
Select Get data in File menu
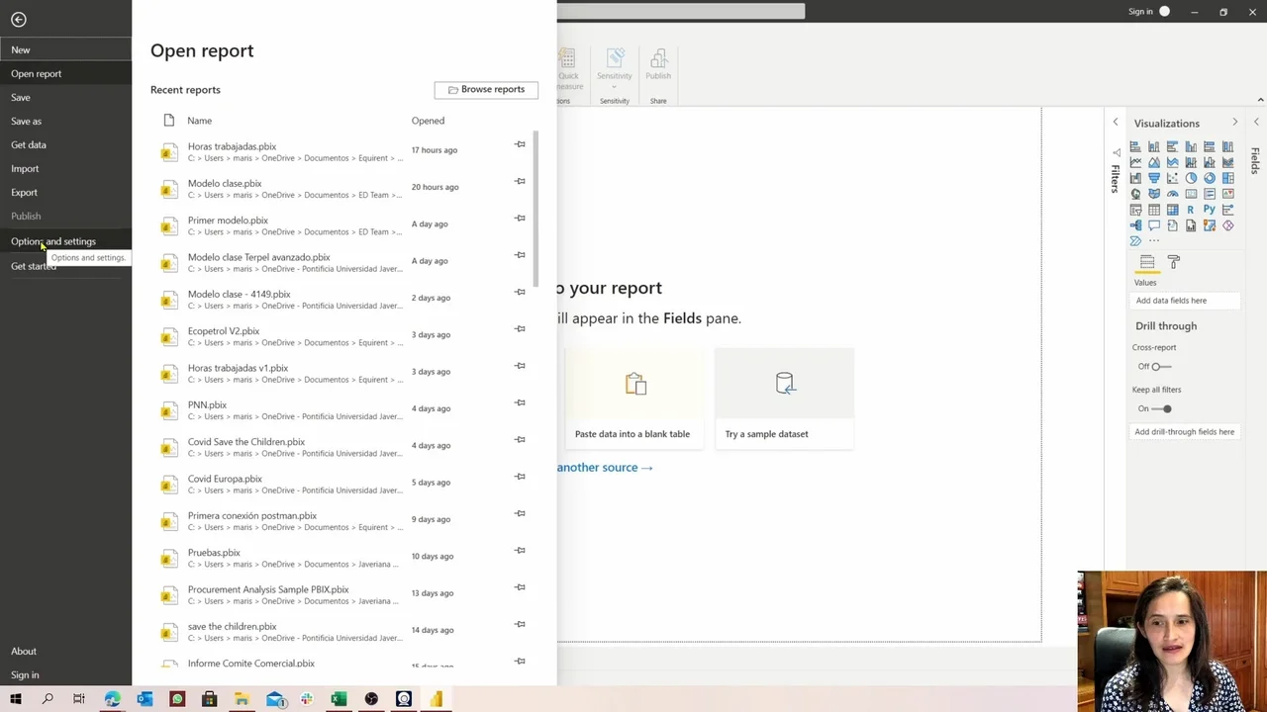pyautogui.click(x=29, y=144)
